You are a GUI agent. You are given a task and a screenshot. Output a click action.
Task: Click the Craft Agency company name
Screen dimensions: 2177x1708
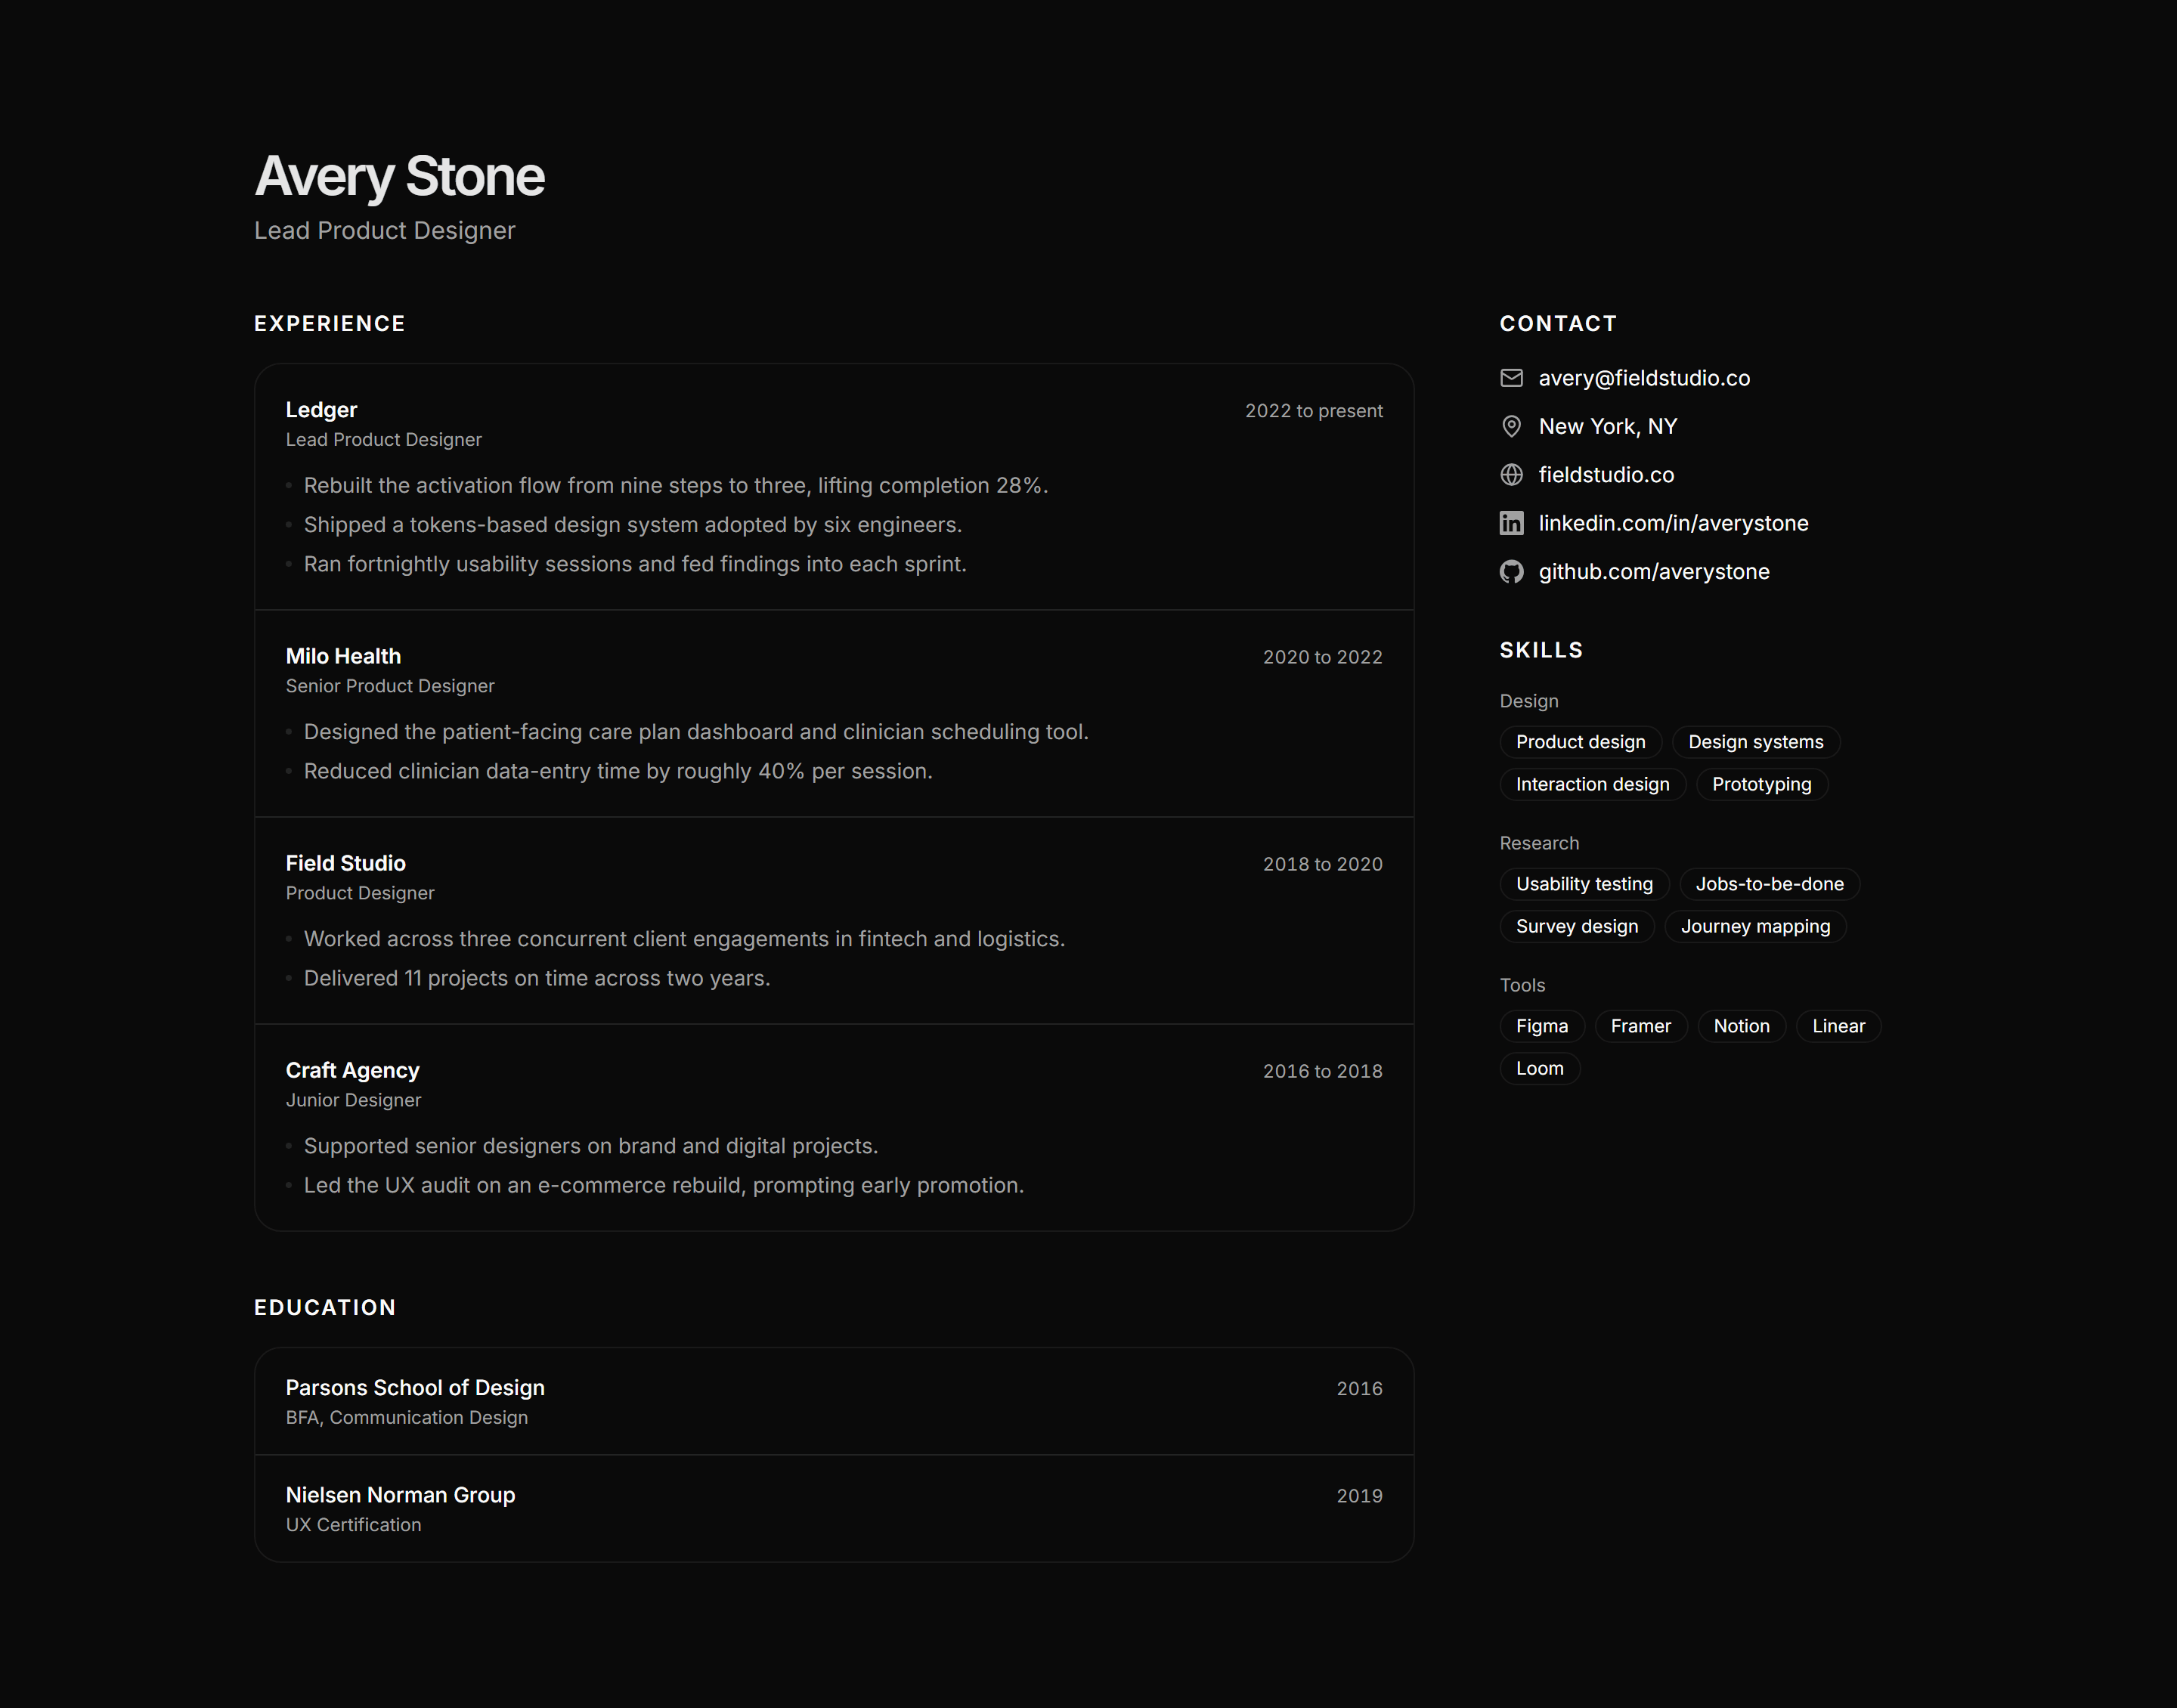pos(352,1070)
